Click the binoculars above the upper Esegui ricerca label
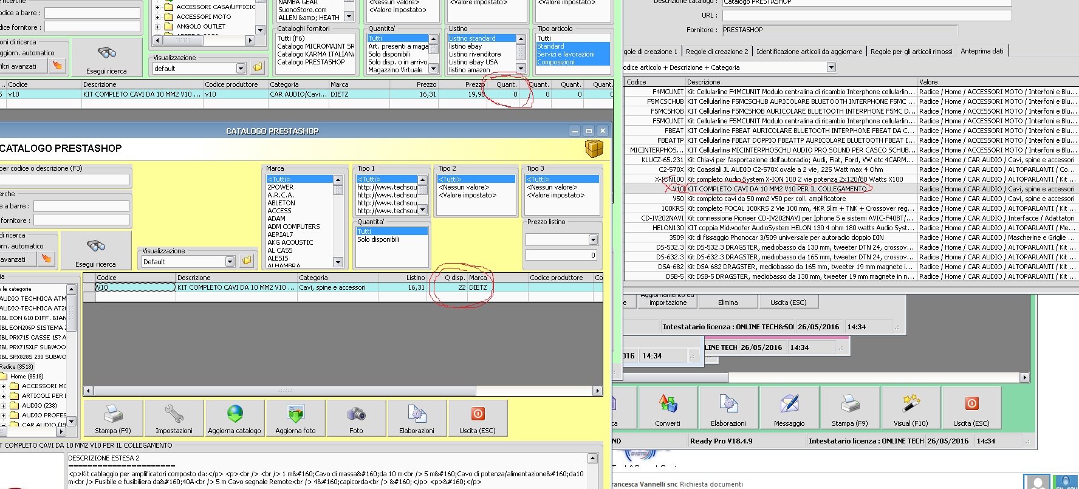 pos(107,53)
